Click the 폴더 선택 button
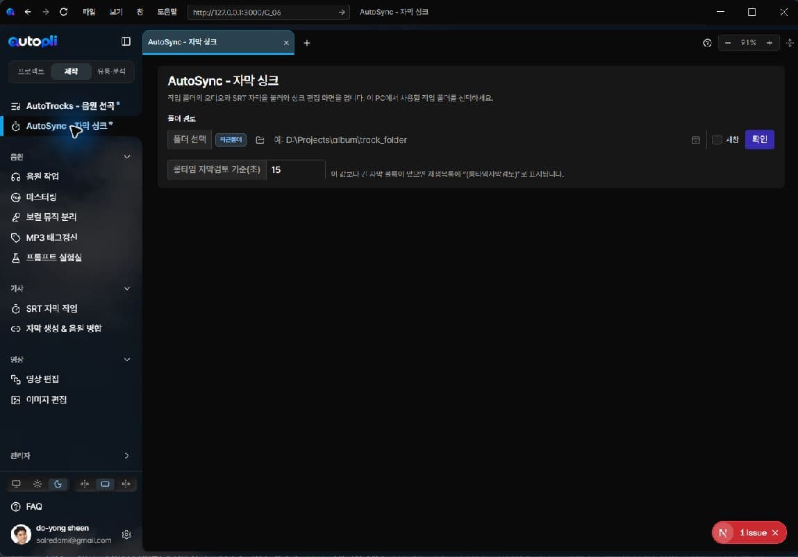Image resolution: width=798 pixels, height=557 pixels. (190, 140)
